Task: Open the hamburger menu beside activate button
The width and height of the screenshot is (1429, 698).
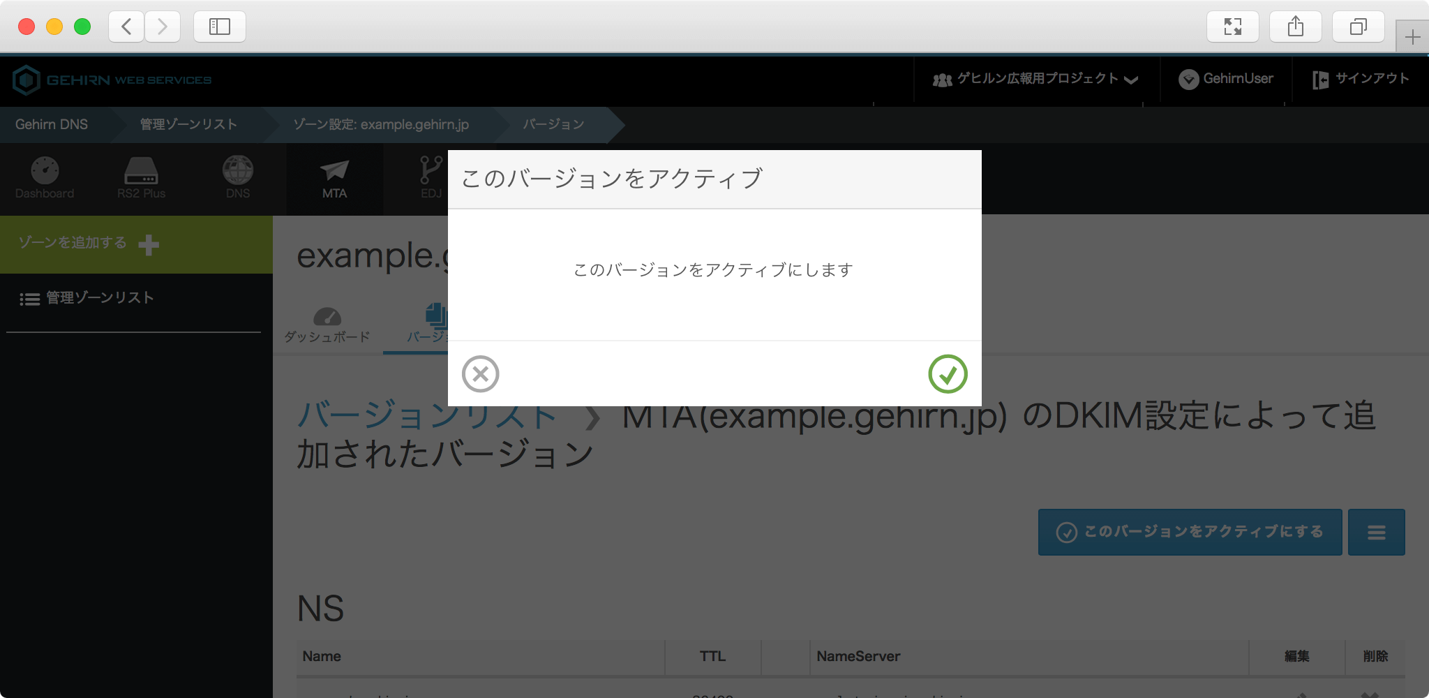Action: [1376, 533]
